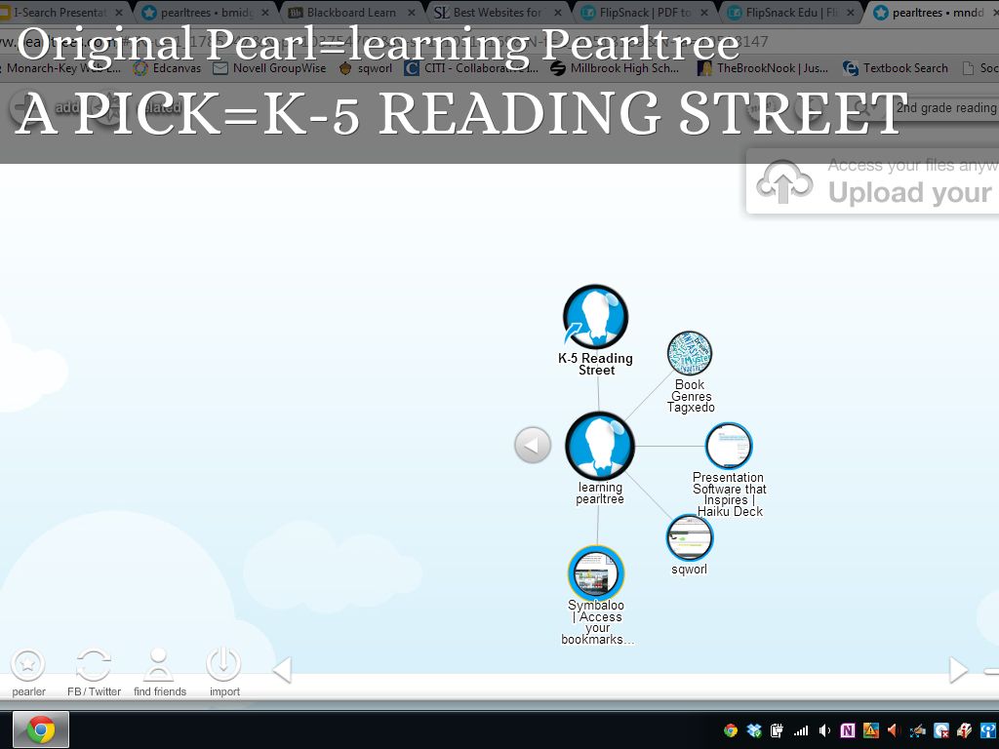Click the find friends icon
This screenshot has width=999, height=749.
(159, 665)
